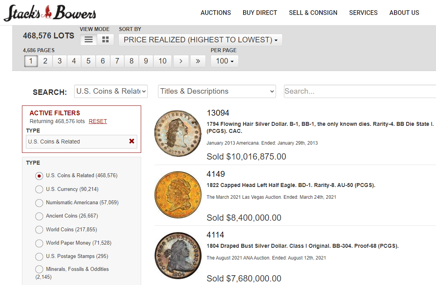This screenshot has height=285, width=436.
Task: Jump to the last page of results
Action: [198, 61]
